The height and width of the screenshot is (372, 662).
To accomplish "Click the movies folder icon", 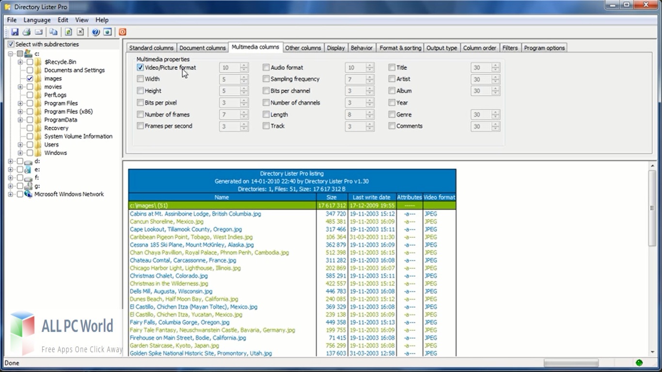I will tap(38, 87).
